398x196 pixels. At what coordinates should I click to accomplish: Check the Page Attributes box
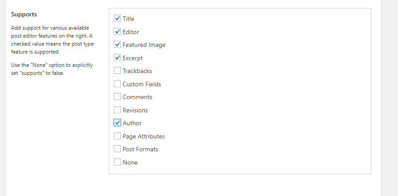[117, 136]
